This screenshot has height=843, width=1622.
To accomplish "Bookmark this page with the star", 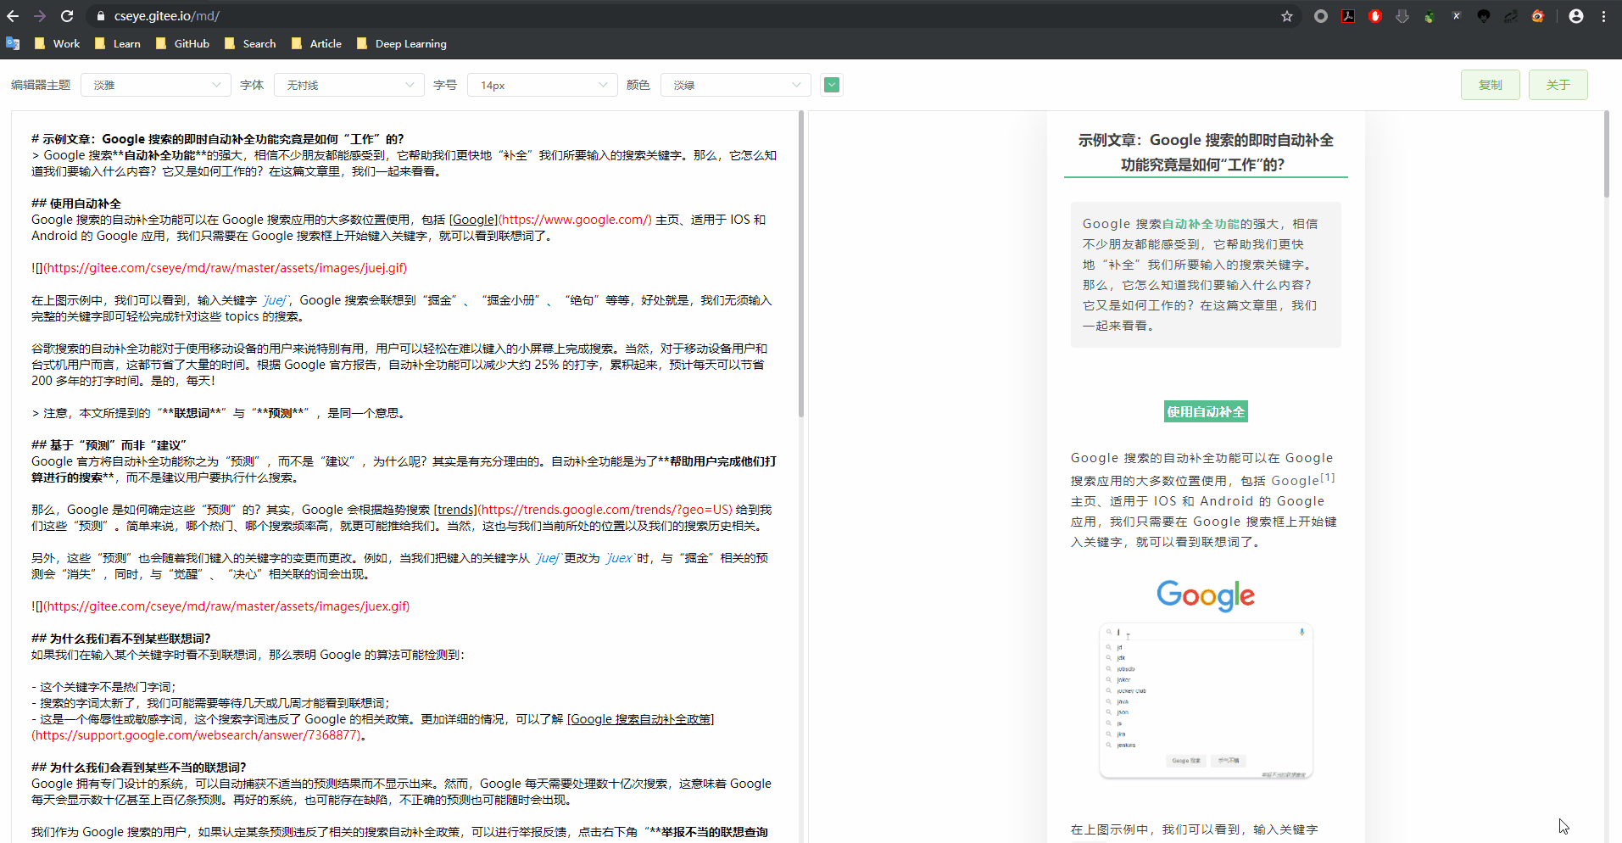I will (x=1287, y=16).
